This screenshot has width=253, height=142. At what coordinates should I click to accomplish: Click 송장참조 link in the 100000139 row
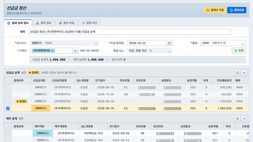[172, 94]
